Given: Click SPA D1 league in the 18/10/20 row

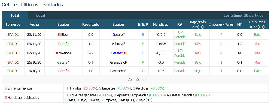Looking at the screenshot, I should 13,71.
